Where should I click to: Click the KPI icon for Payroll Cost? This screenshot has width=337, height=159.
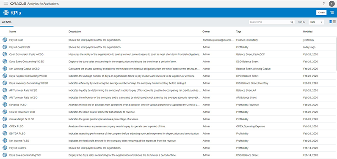click(x=5, y=40)
